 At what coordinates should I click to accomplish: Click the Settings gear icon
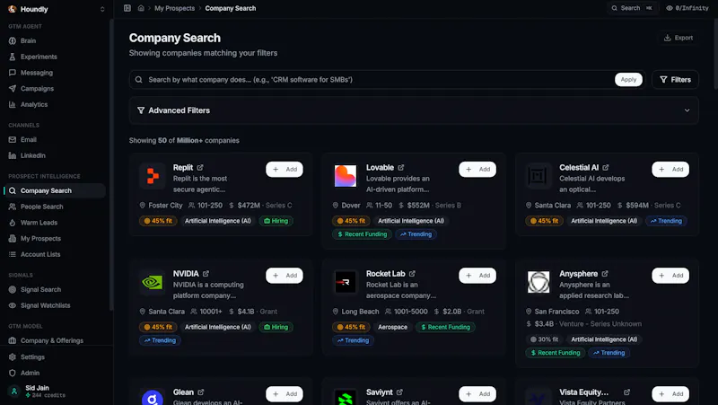(x=13, y=357)
